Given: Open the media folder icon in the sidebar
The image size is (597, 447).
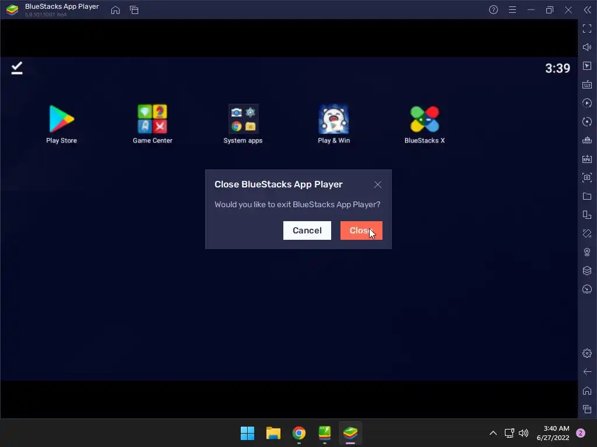Looking at the screenshot, I should click(587, 196).
